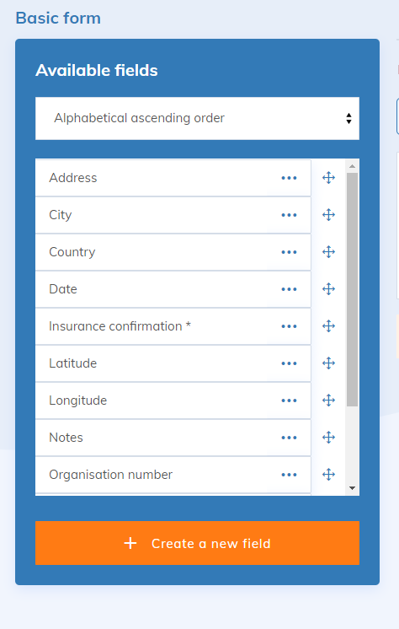Click the scroll down arrow of the fields list
Viewport: 399px width, 629px height.
(x=352, y=488)
